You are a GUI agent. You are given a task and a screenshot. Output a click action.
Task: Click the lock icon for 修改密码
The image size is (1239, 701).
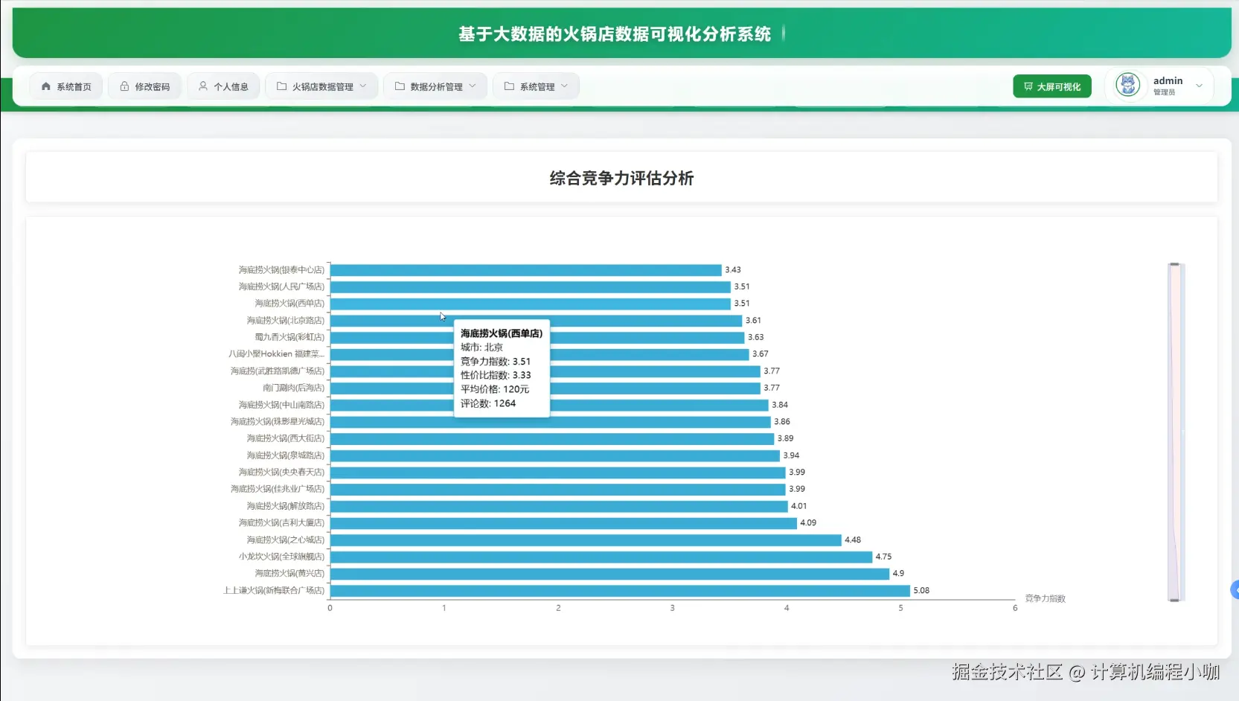point(124,86)
